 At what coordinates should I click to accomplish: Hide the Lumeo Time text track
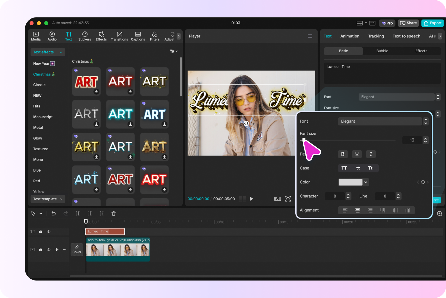click(48, 232)
